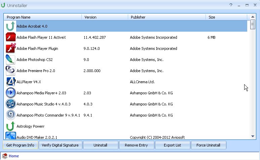Screen dimensions: 260x160
Task: Click the Adobe Photoshop CS2 feather icon
Action: point(10,59)
